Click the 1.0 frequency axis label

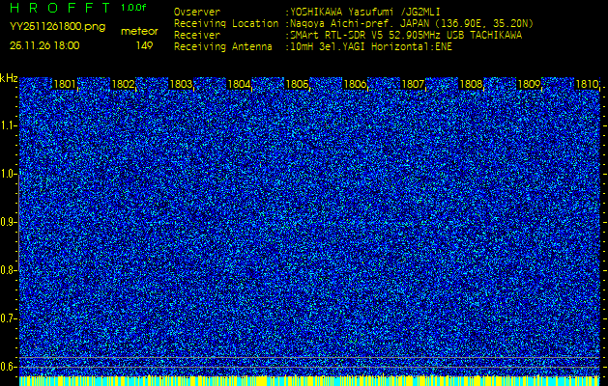(x=8, y=175)
